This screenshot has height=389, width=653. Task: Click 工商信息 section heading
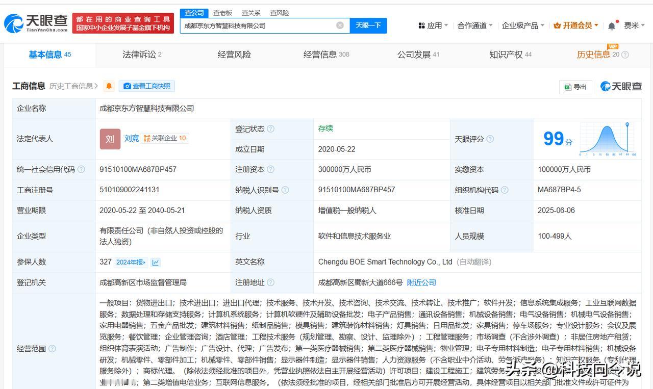coord(29,86)
